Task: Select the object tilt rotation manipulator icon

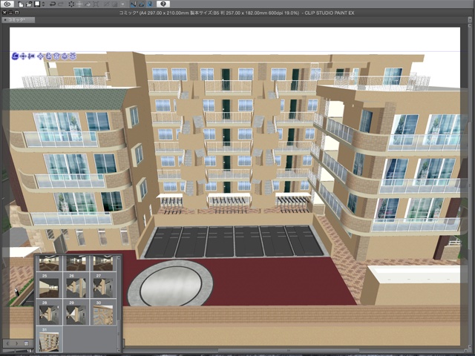Action: pyautogui.click(x=65, y=56)
